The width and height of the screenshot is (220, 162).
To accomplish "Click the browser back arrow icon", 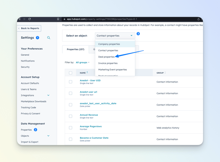I will point(19,19).
